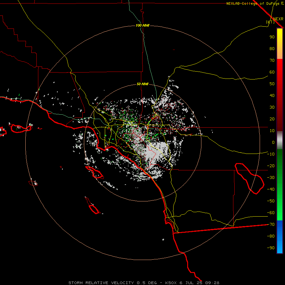Click the NEXLAB-College of DuPage watermark text
This screenshot has height=285, width=285.
pyautogui.click(x=255, y=3)
